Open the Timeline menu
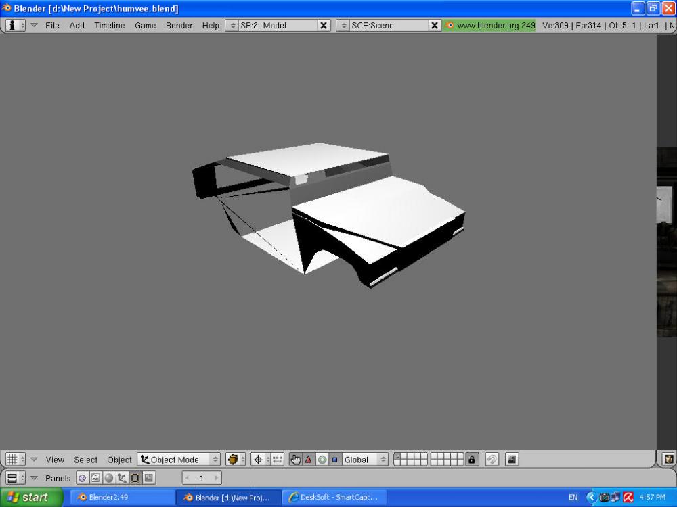677x507 pixels. [x=109, y=25]
